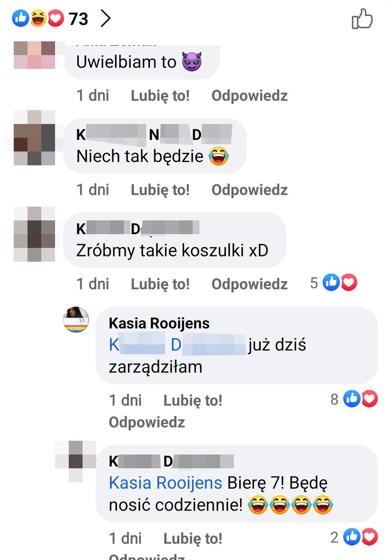The width and height of the screenshot is (391, 560).
Task: View the 8 reactions on Kasia's reply
Action: tap(354, 399)
